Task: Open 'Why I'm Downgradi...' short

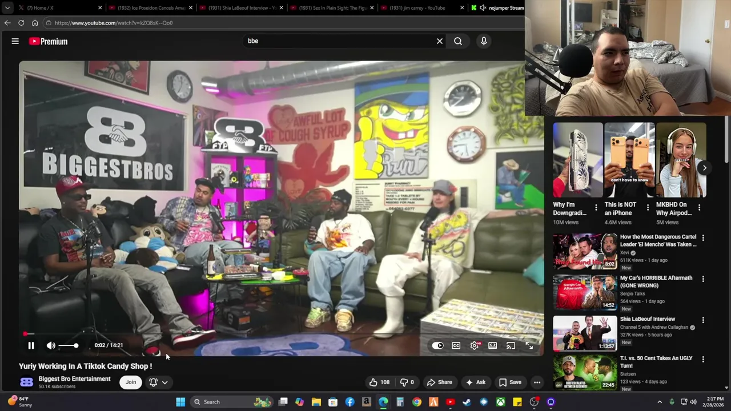Action: coord(577,160)
